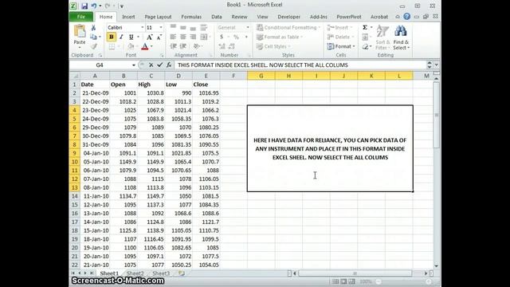Viewport: 510px width, 287px height.
Task: Click the Wrap Text icon
Action: click(x=204, y=27)
